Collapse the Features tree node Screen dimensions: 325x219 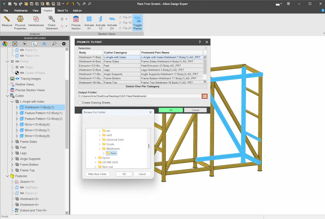[x=7, y=176]
